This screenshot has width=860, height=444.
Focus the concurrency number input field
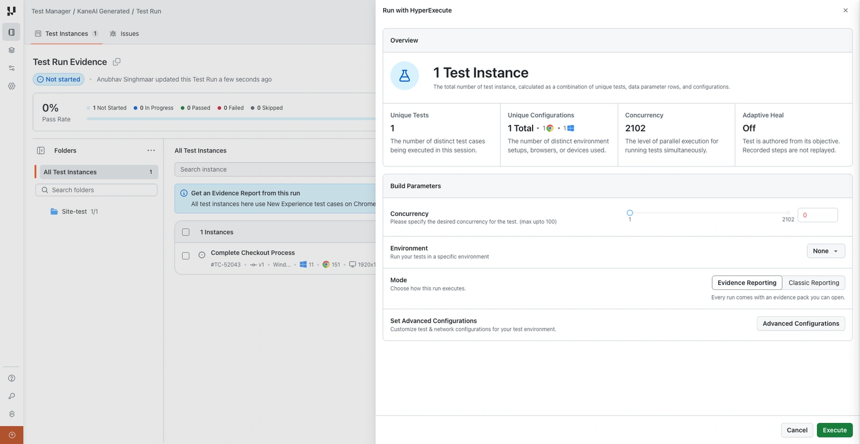point(818,215)
